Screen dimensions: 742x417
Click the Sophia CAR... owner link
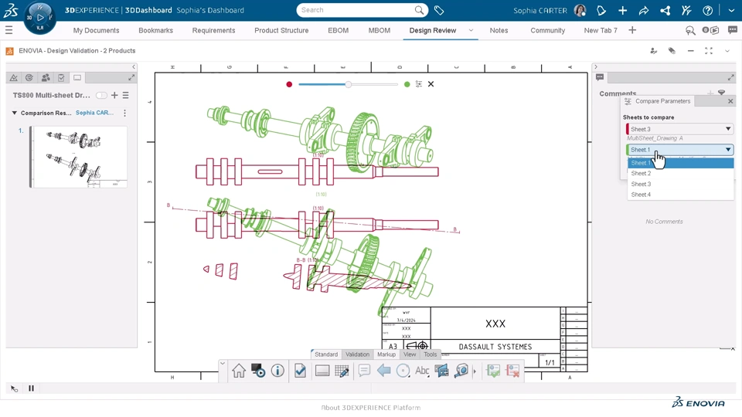click(x=94, y=113)
